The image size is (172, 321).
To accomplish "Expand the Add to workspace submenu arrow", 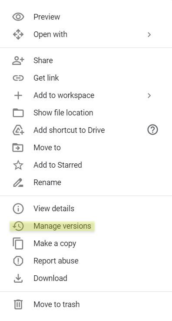I will coord(149,95).
